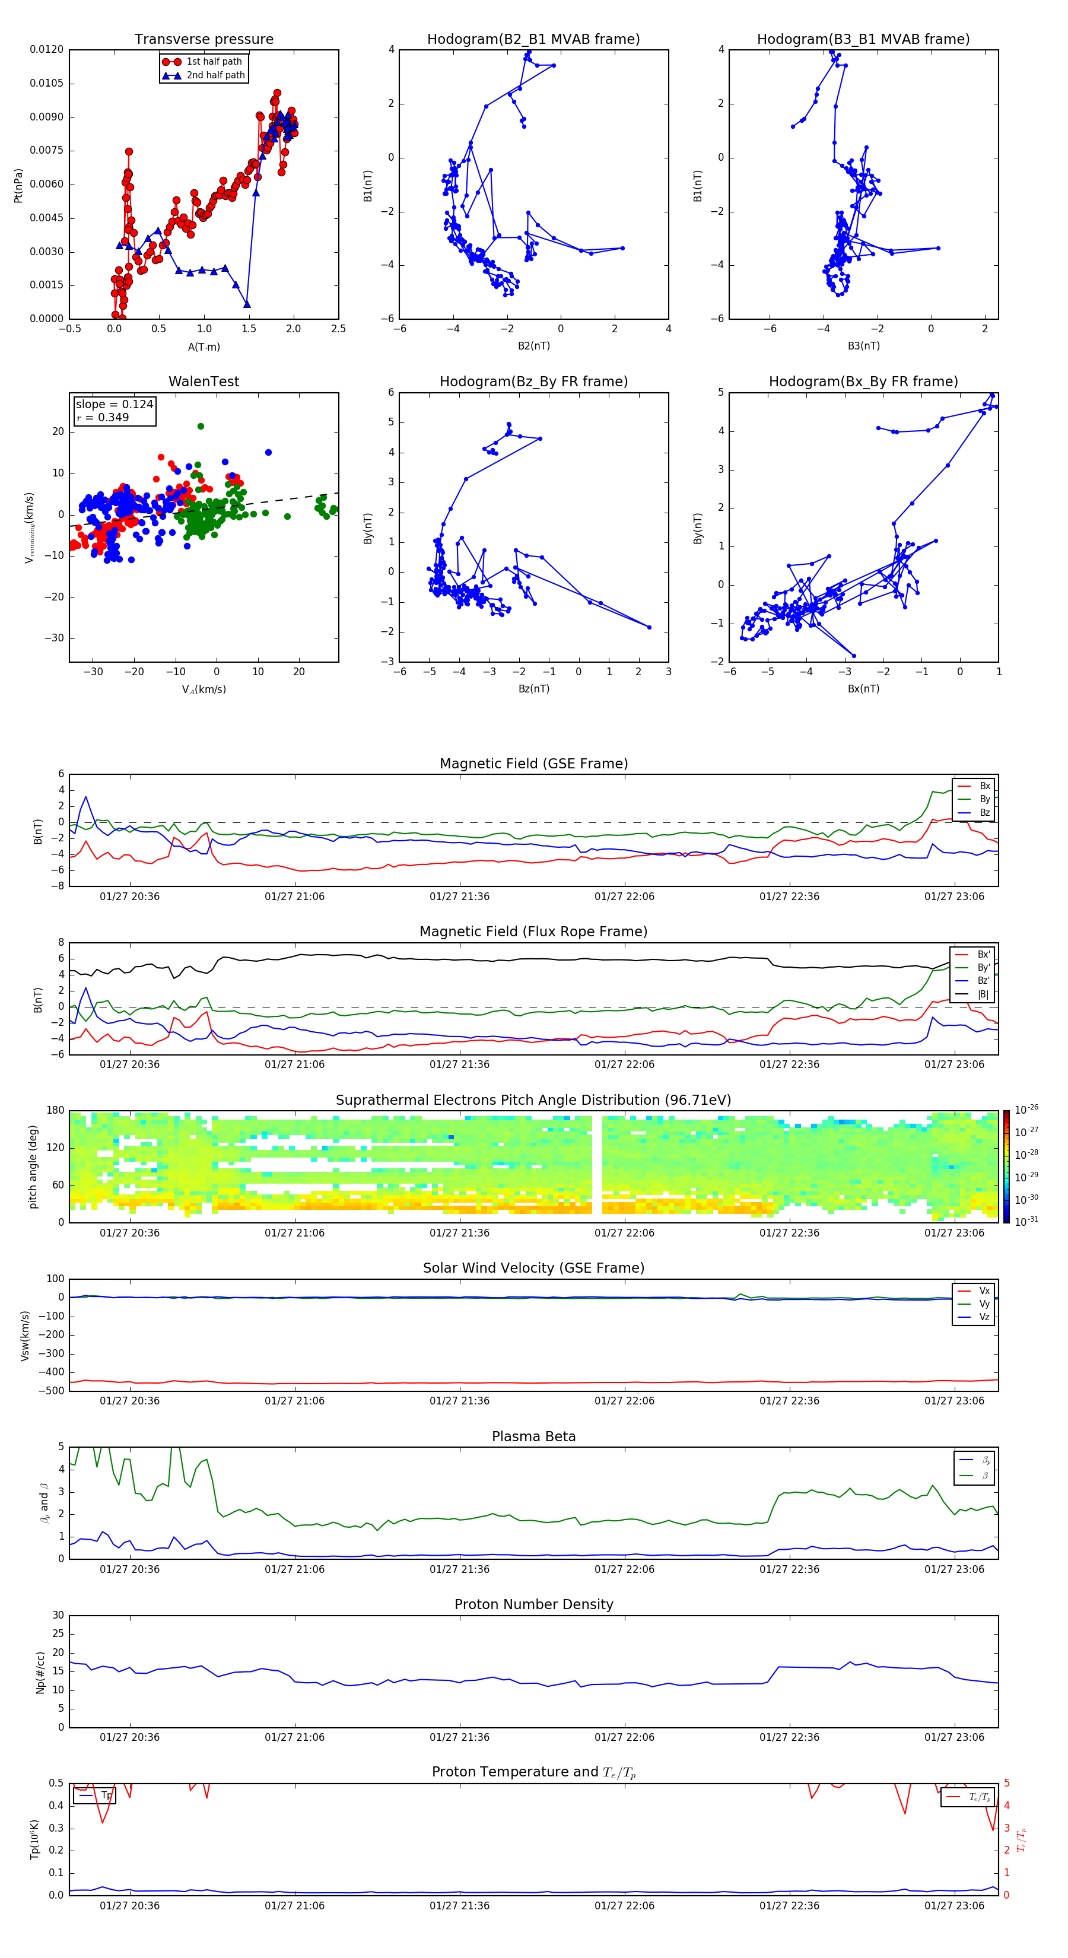
Task: Select the '1st half path' legend entry
Action: 205,62
